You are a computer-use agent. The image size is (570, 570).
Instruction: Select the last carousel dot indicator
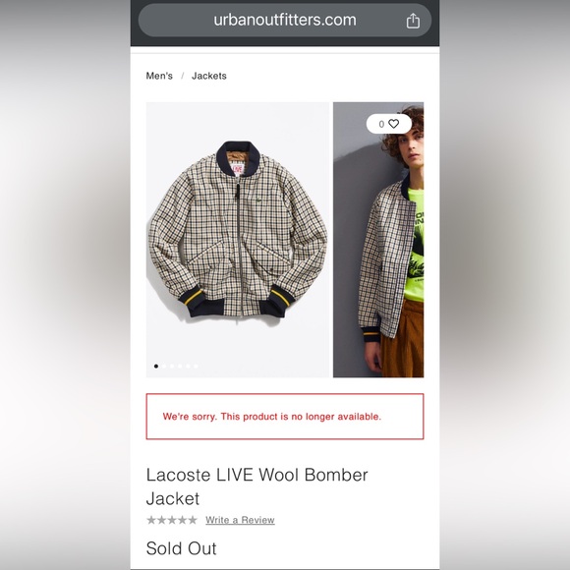tap(196, 366)
